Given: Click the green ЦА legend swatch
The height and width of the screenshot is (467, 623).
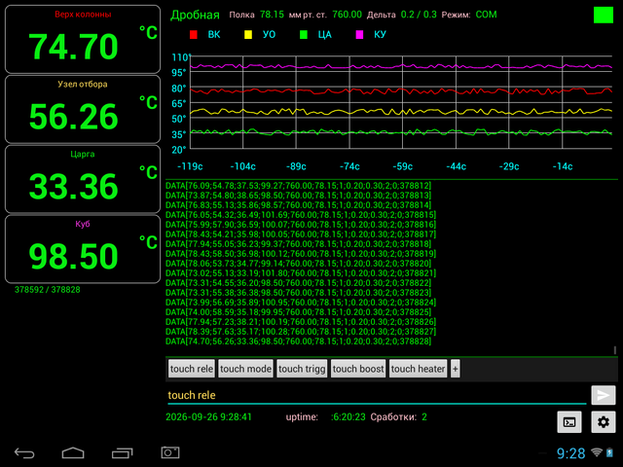Looking at the screenshot, I should (x=304, y=35).
